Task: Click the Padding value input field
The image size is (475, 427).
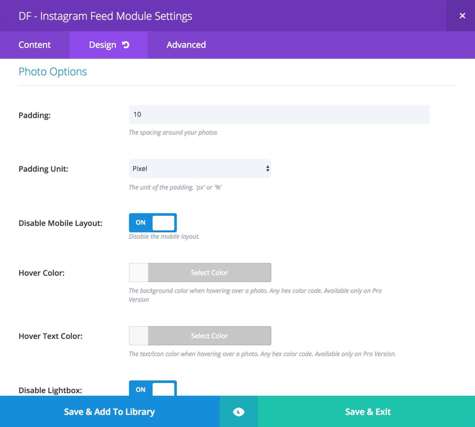Action: 279,114
